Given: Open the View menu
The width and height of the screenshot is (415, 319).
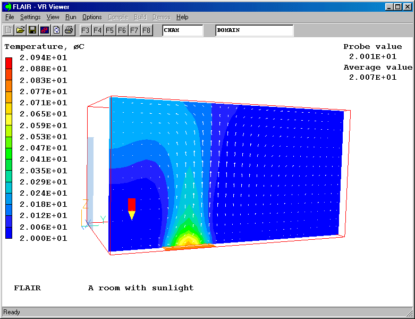Looking at the screenshot, I should 53,17.
